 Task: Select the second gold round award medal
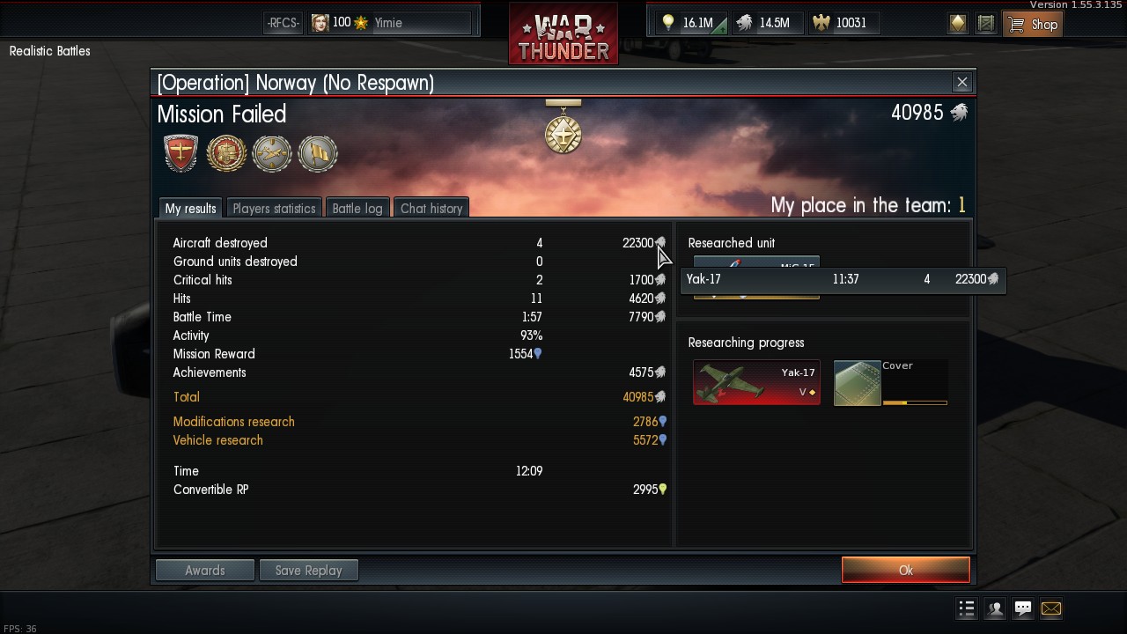pos(226,153)
